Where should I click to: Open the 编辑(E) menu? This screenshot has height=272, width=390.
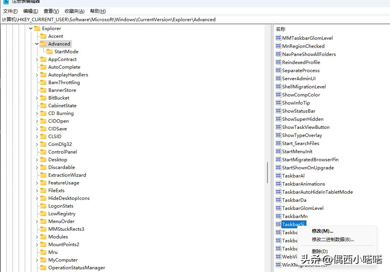(x=31, y=11)
